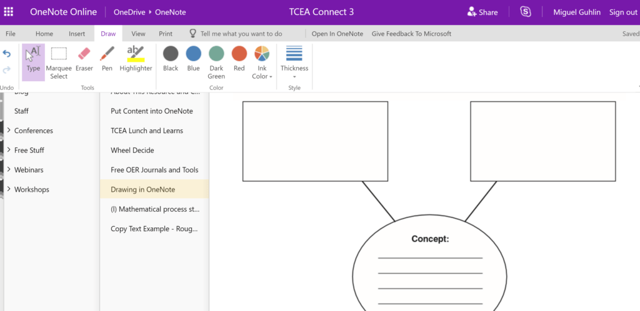Click the TCEA Connect 3 notebook title
Image resolution: width=640 pixels, height=311 pixels.
click(321, 12)
